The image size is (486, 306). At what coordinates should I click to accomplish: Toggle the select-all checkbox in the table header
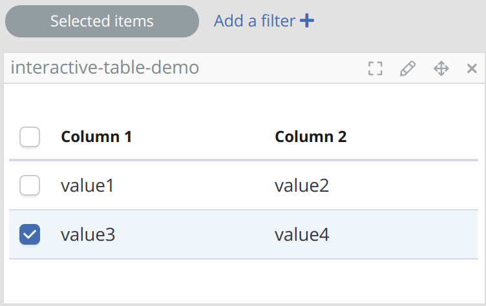pyautogui.click(x=30, y=137)
